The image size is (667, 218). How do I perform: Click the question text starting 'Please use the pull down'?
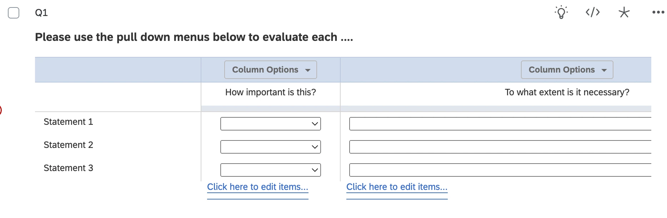click(194, 37)
